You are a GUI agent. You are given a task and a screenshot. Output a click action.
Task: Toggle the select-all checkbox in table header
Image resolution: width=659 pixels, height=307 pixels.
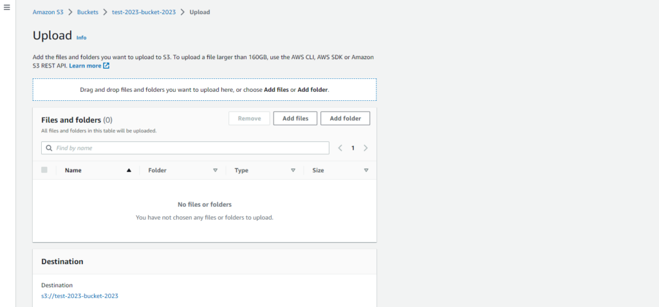click(x=44, y=170)
